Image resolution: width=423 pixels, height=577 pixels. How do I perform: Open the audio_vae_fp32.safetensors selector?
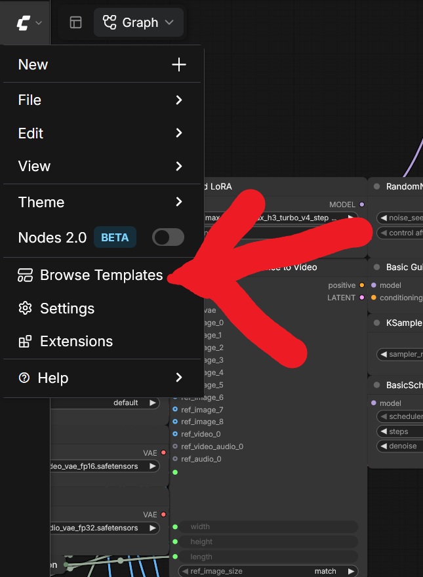[x=104, y=528]
